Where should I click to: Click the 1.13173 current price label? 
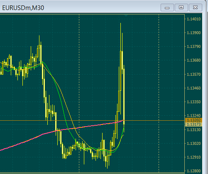pyautogui.click(x=193, y=124)
